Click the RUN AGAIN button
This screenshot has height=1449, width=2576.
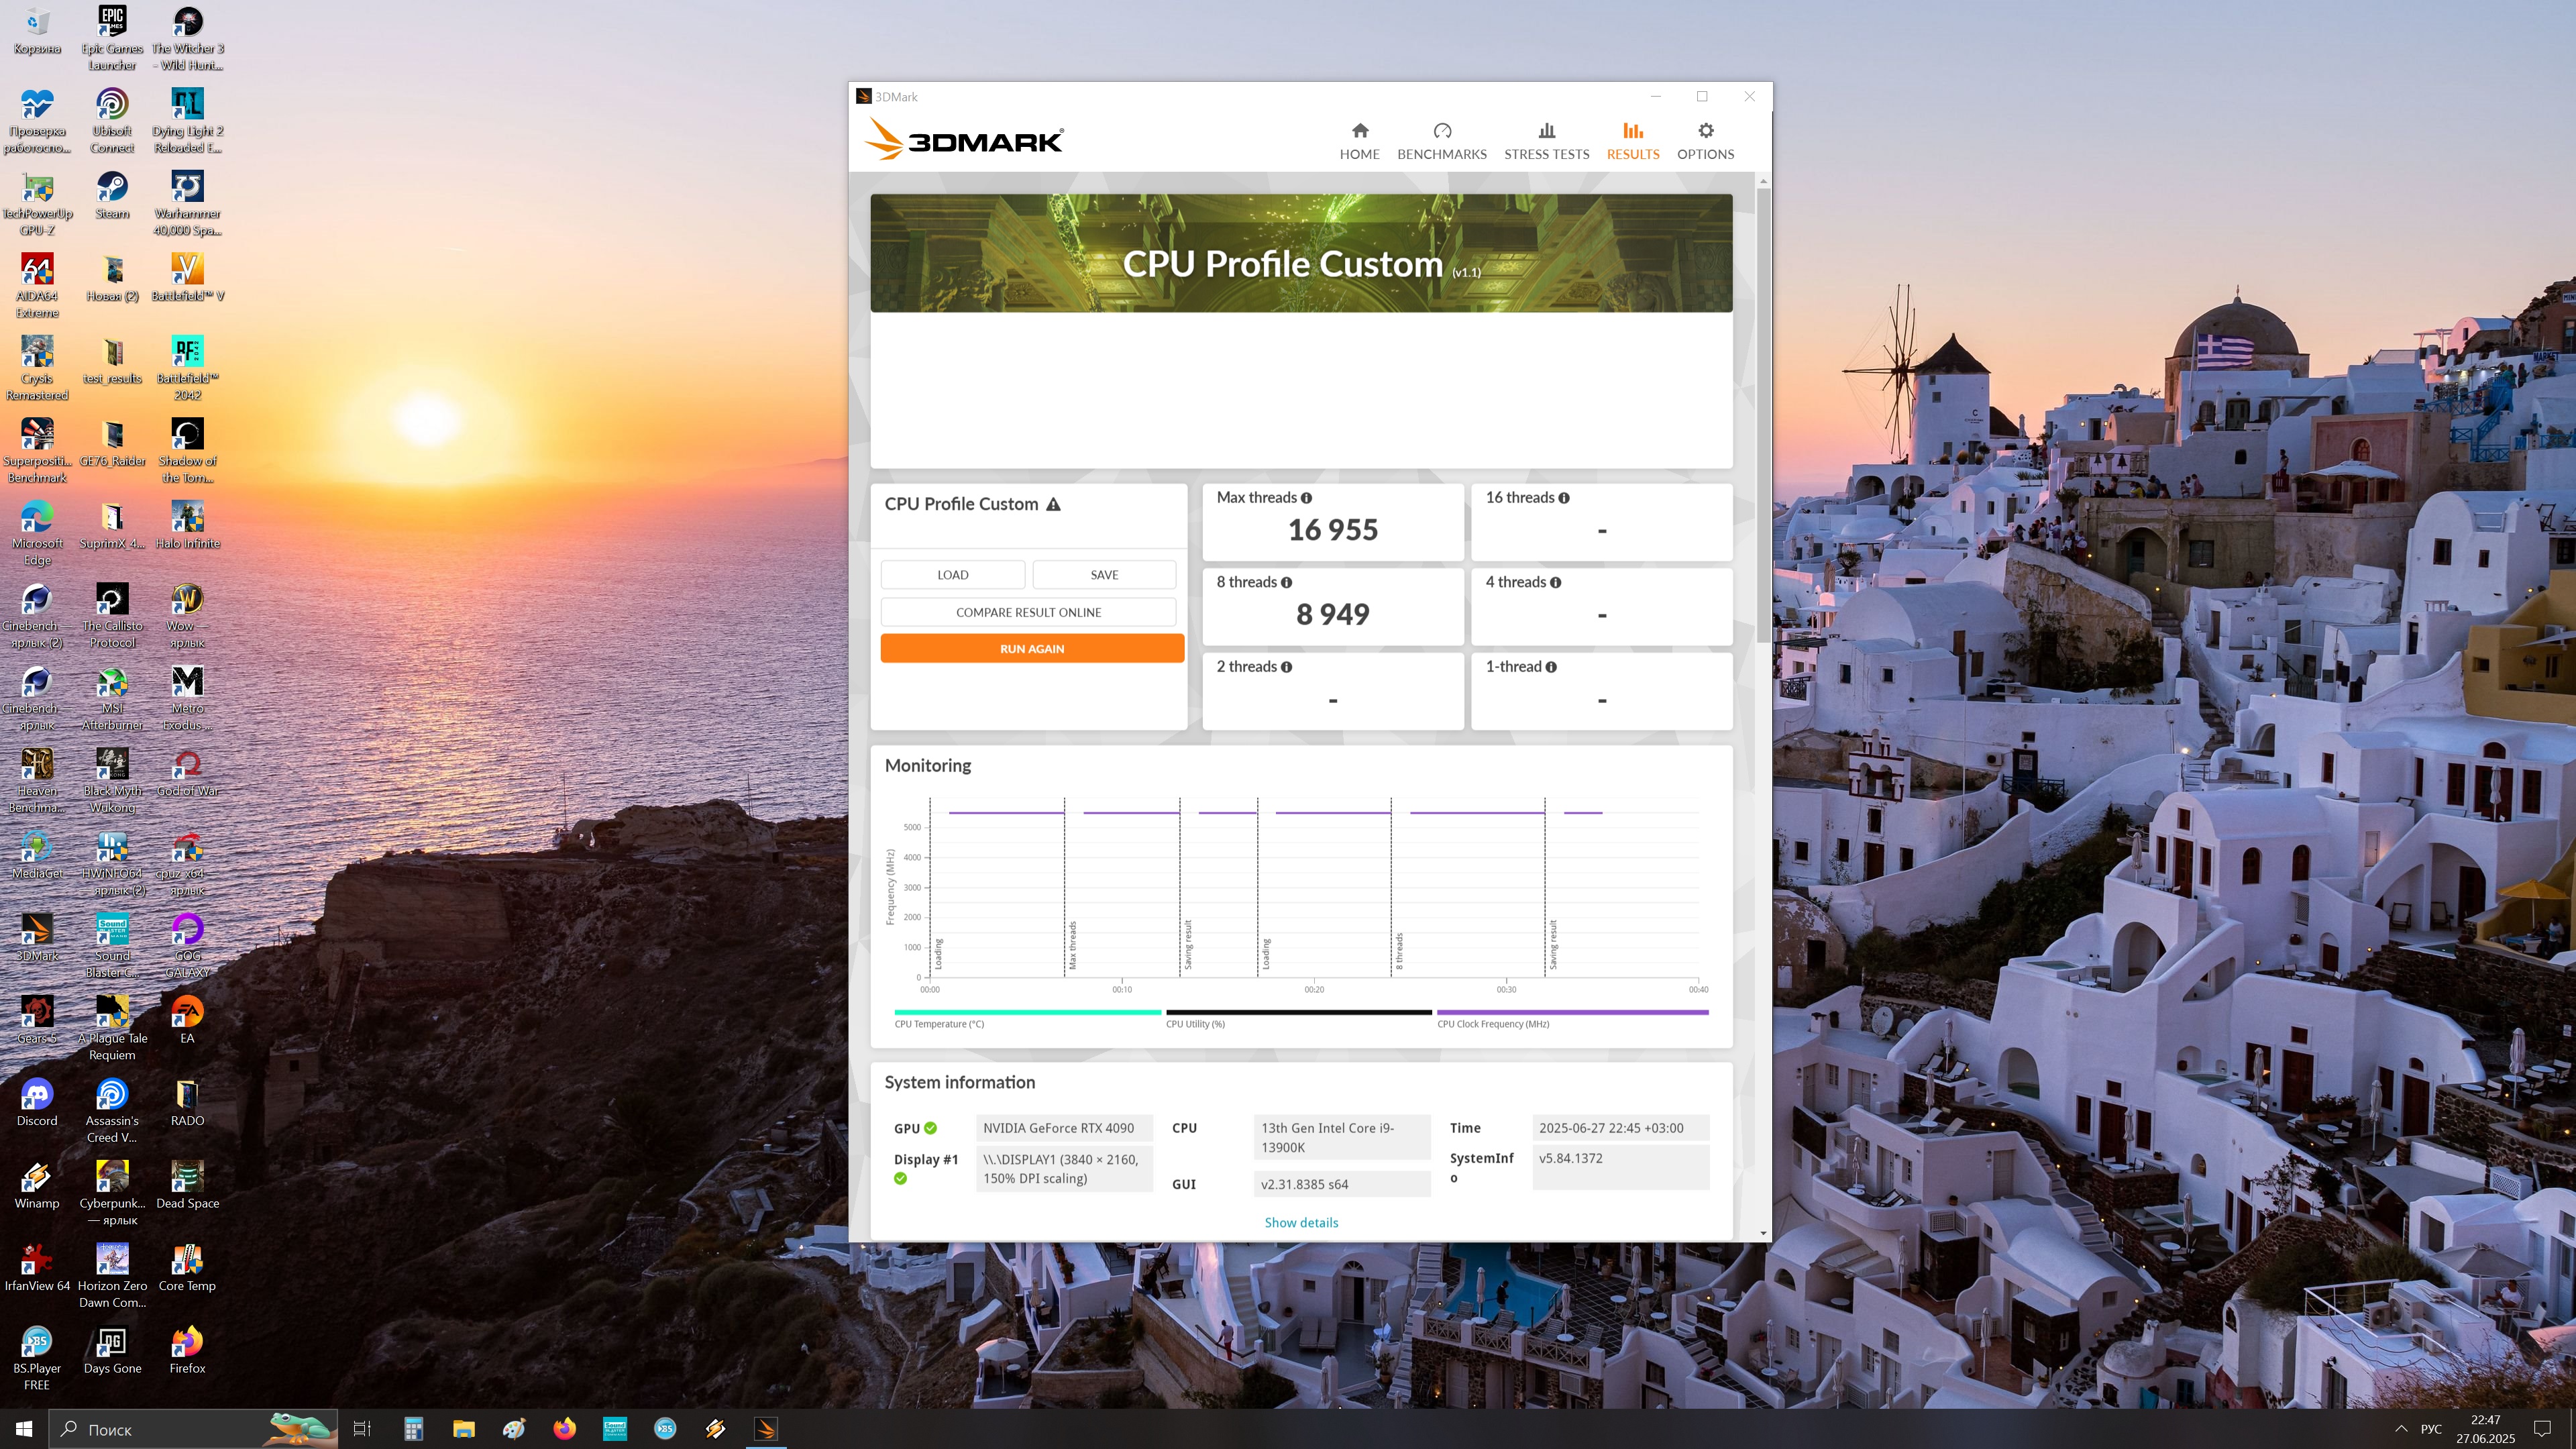coord(1032,649)
